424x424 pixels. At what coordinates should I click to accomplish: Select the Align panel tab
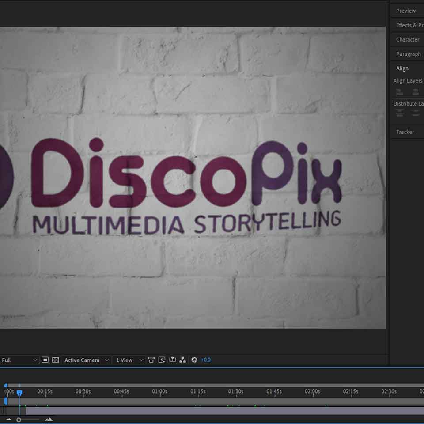click(402, 68)
